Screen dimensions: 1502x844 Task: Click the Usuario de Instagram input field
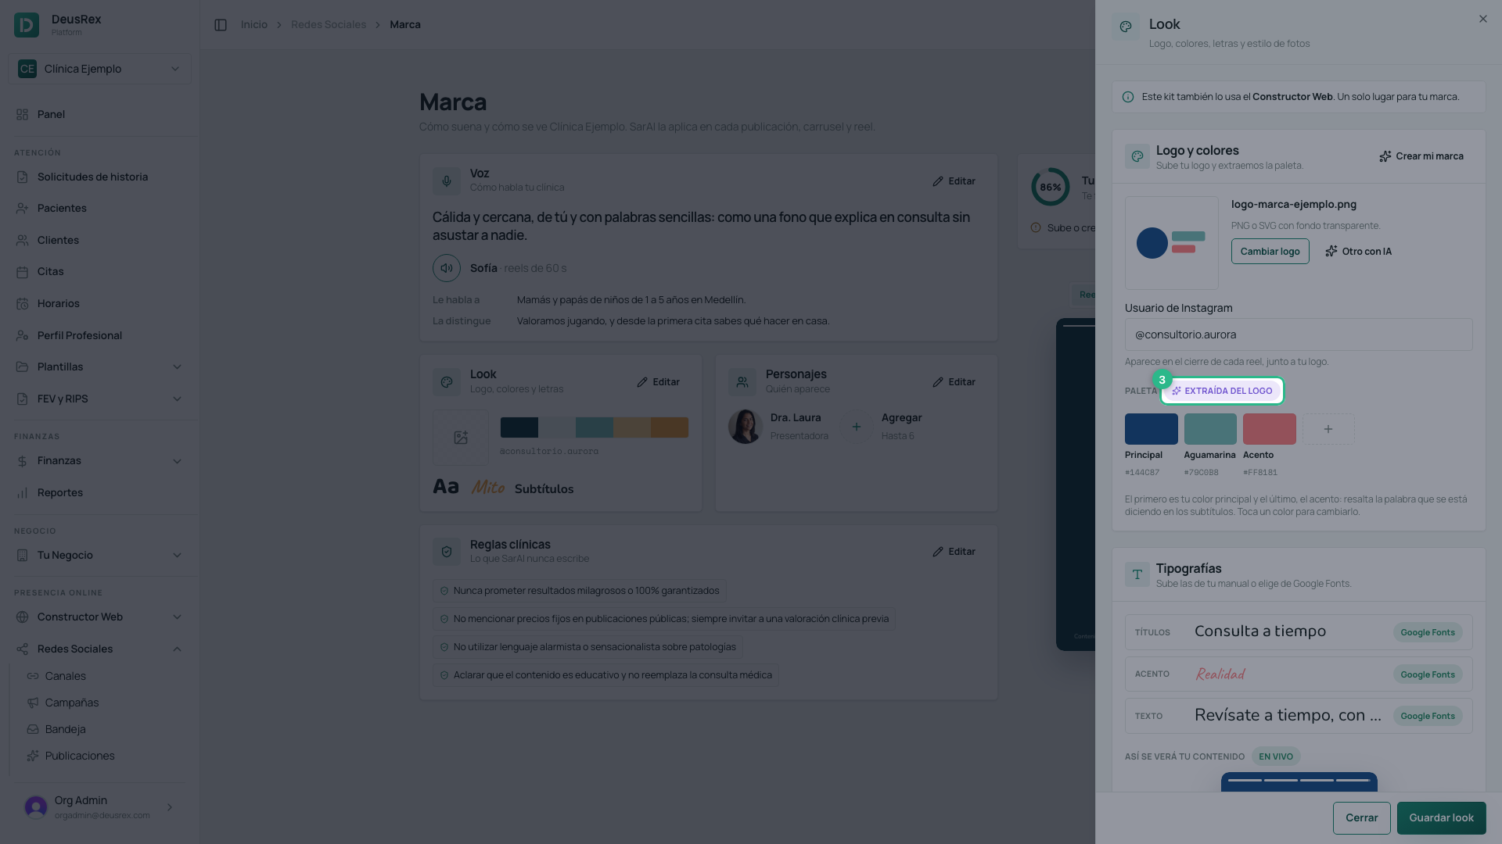[x=1298, y=334]
